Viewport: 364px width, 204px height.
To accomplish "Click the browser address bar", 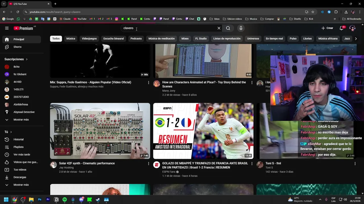I will coord(162,12).
